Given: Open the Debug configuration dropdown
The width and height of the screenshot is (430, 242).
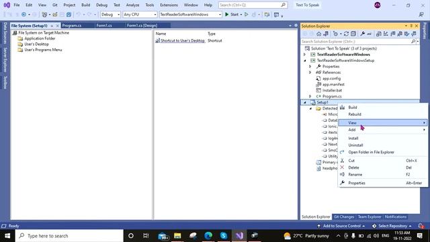Looking at the screenshot, I should 110,14.
